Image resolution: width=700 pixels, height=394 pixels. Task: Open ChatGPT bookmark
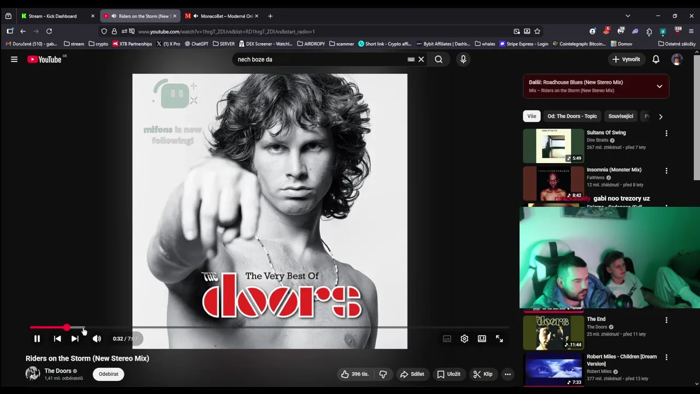click(x=196, y=44)
